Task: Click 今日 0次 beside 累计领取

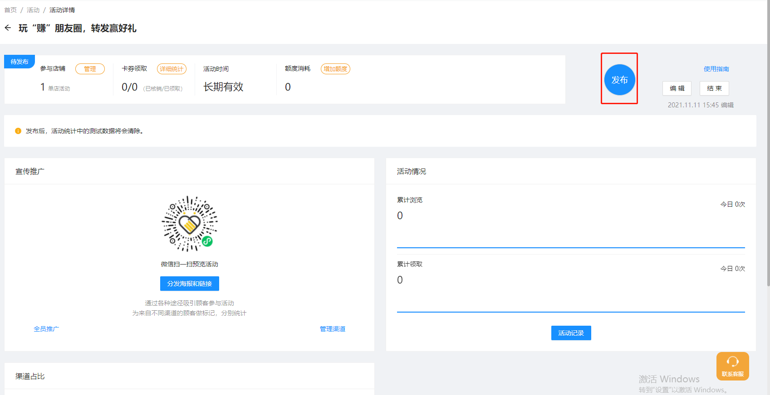Action: [733, 269]
